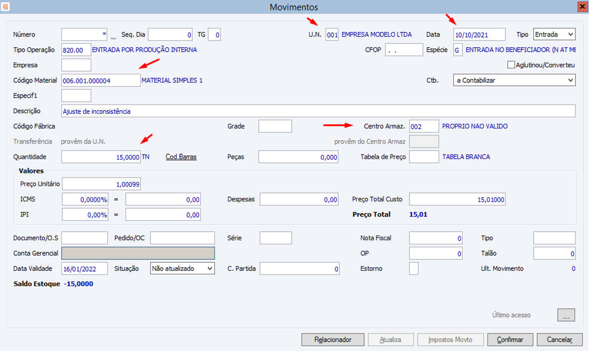Click the Data field 10/10/2021
The height and width of the screenshot is (351, 589).
[x=479, y=34]
